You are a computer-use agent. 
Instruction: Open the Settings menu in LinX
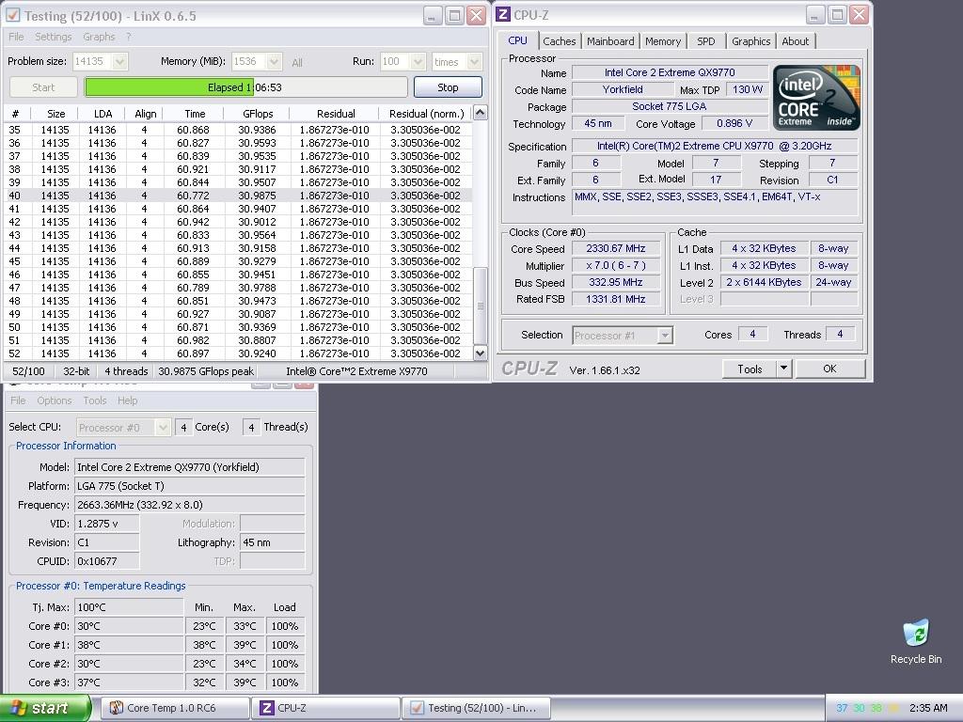click(x=54, y=37)
